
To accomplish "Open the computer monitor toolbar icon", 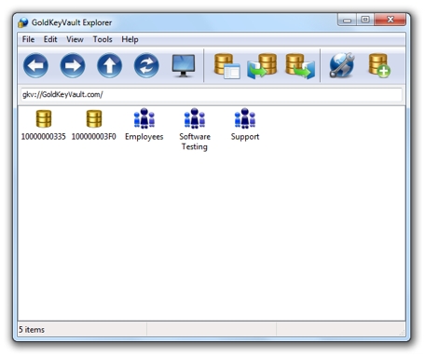I will point(184,65).
